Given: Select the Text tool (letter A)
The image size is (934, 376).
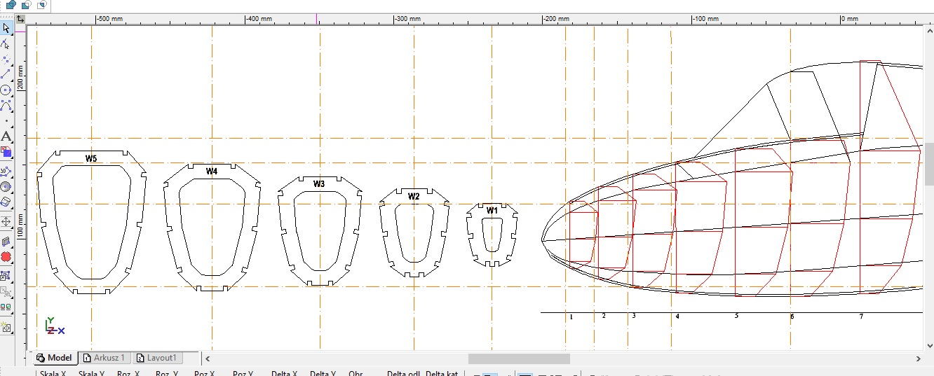Looking at the screenshot, I should pyautogui.click(x=6, y=136).
